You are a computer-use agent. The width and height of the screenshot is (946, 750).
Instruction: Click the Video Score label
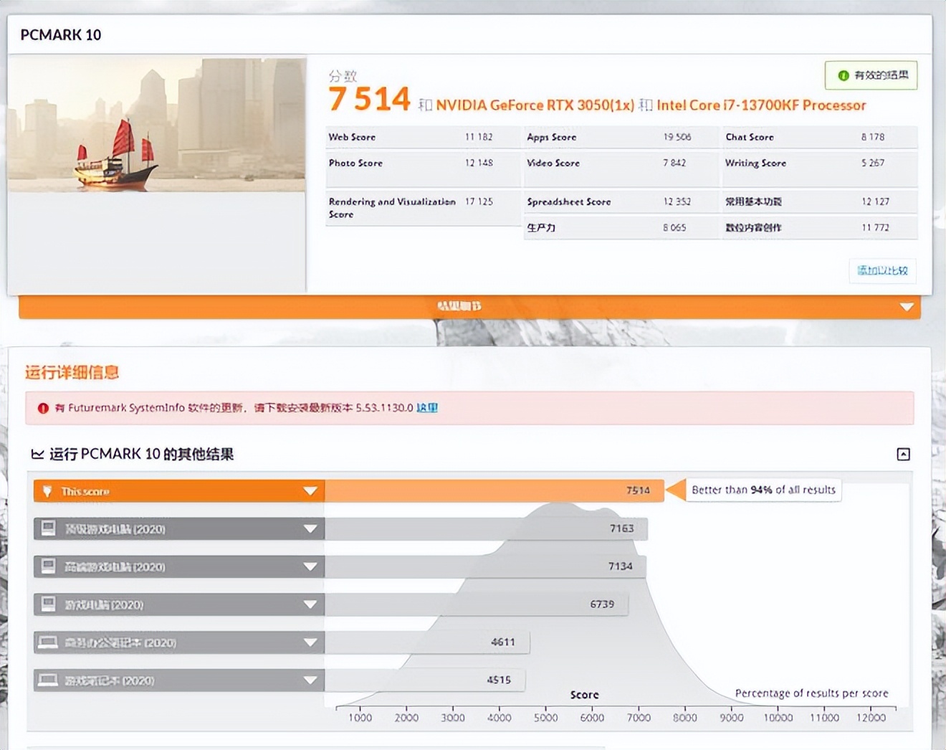(x=553, y=163)
